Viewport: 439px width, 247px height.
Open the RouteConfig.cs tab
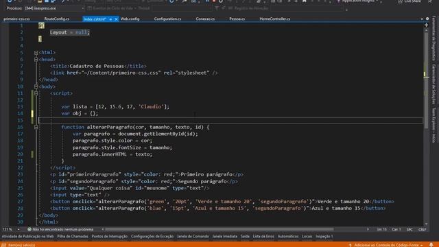pyautogui.click(x=57, y=19)
